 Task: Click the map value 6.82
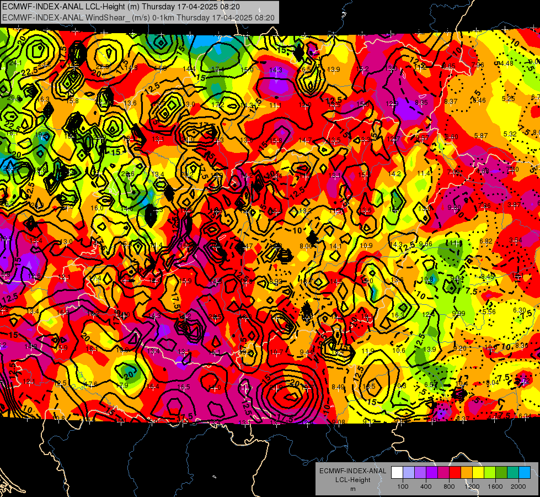[x=486, y=241]
